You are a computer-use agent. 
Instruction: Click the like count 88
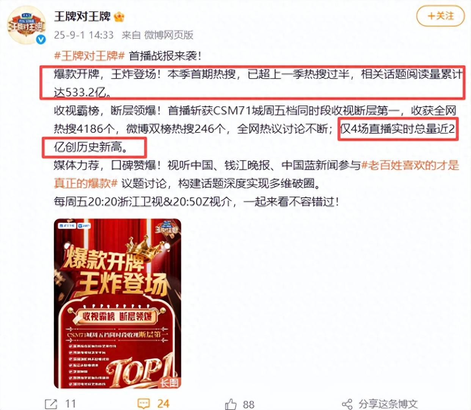pos(248,404)
